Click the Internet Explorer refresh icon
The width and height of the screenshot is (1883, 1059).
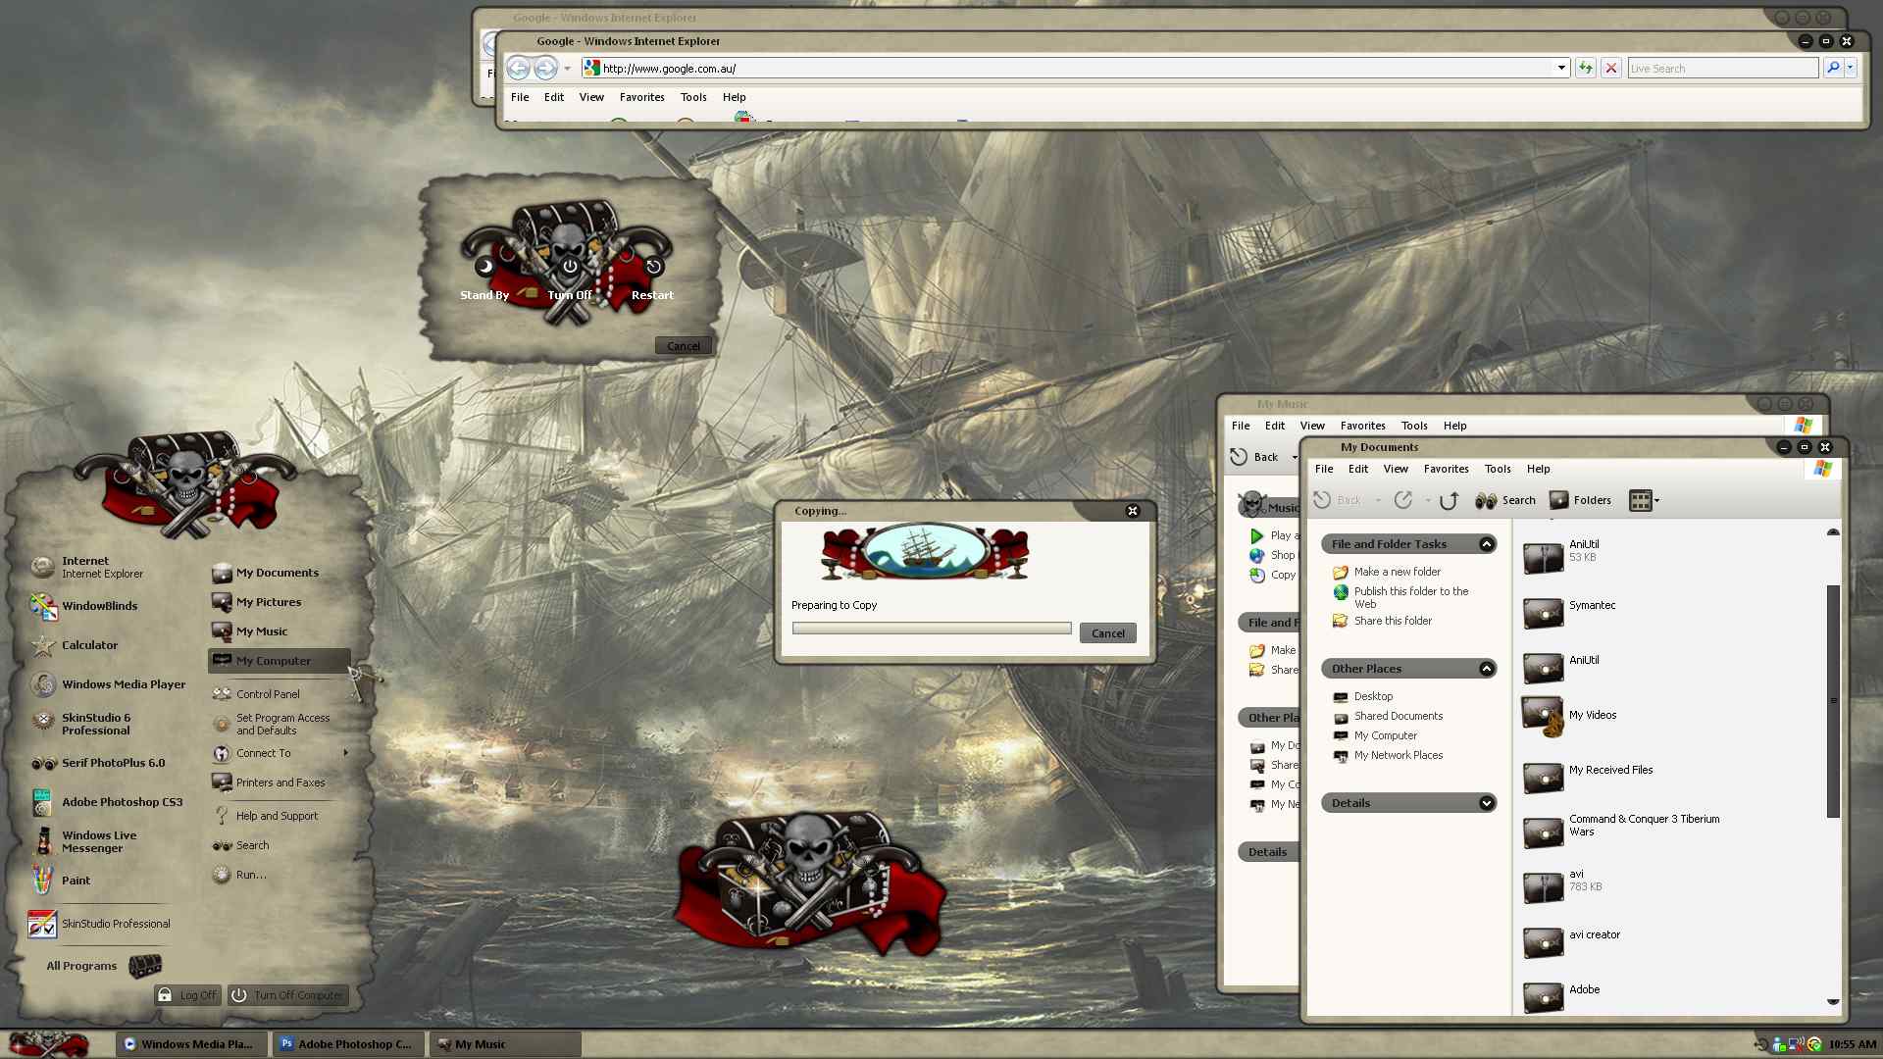pyautogui.click(x=1585, y=69)
